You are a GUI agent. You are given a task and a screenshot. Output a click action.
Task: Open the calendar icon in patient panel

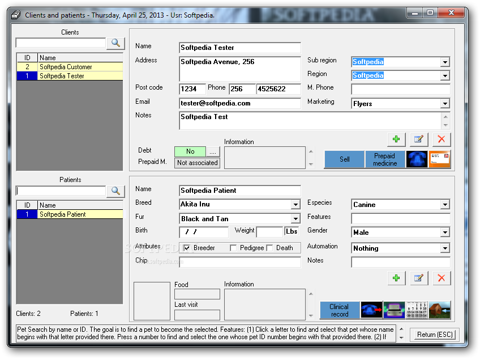(x=417, y=310)
